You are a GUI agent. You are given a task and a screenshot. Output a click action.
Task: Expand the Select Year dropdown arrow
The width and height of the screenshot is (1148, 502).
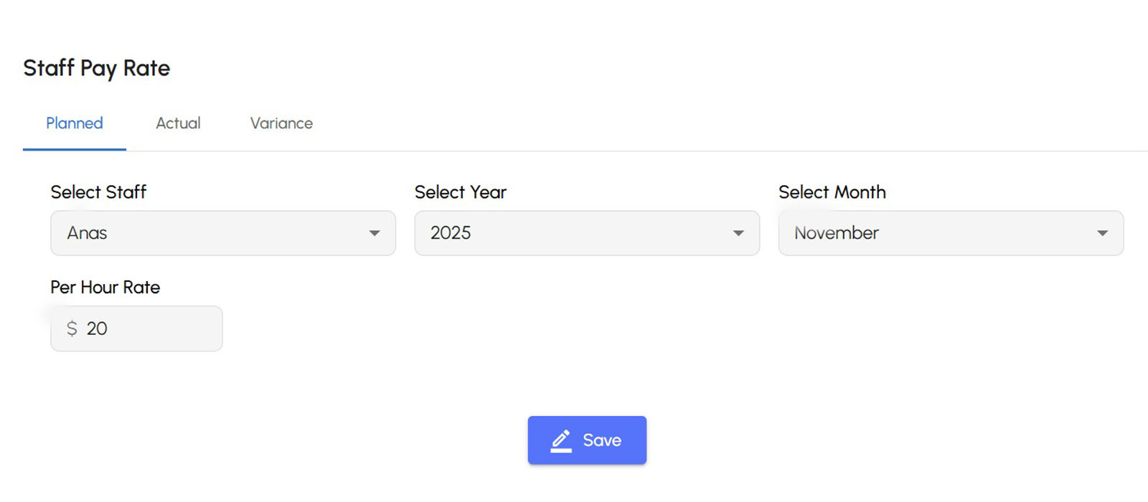click(x=738, y=233)
